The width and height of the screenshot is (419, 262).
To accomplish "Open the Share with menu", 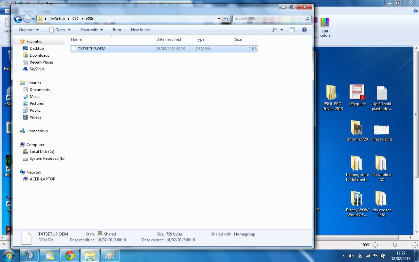I will tap(92, 30).
